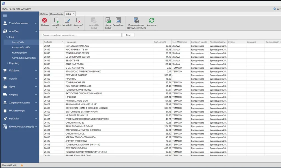
Task: Click the Χρηματοοικονομικά bank icon
Action: [5, 103]
